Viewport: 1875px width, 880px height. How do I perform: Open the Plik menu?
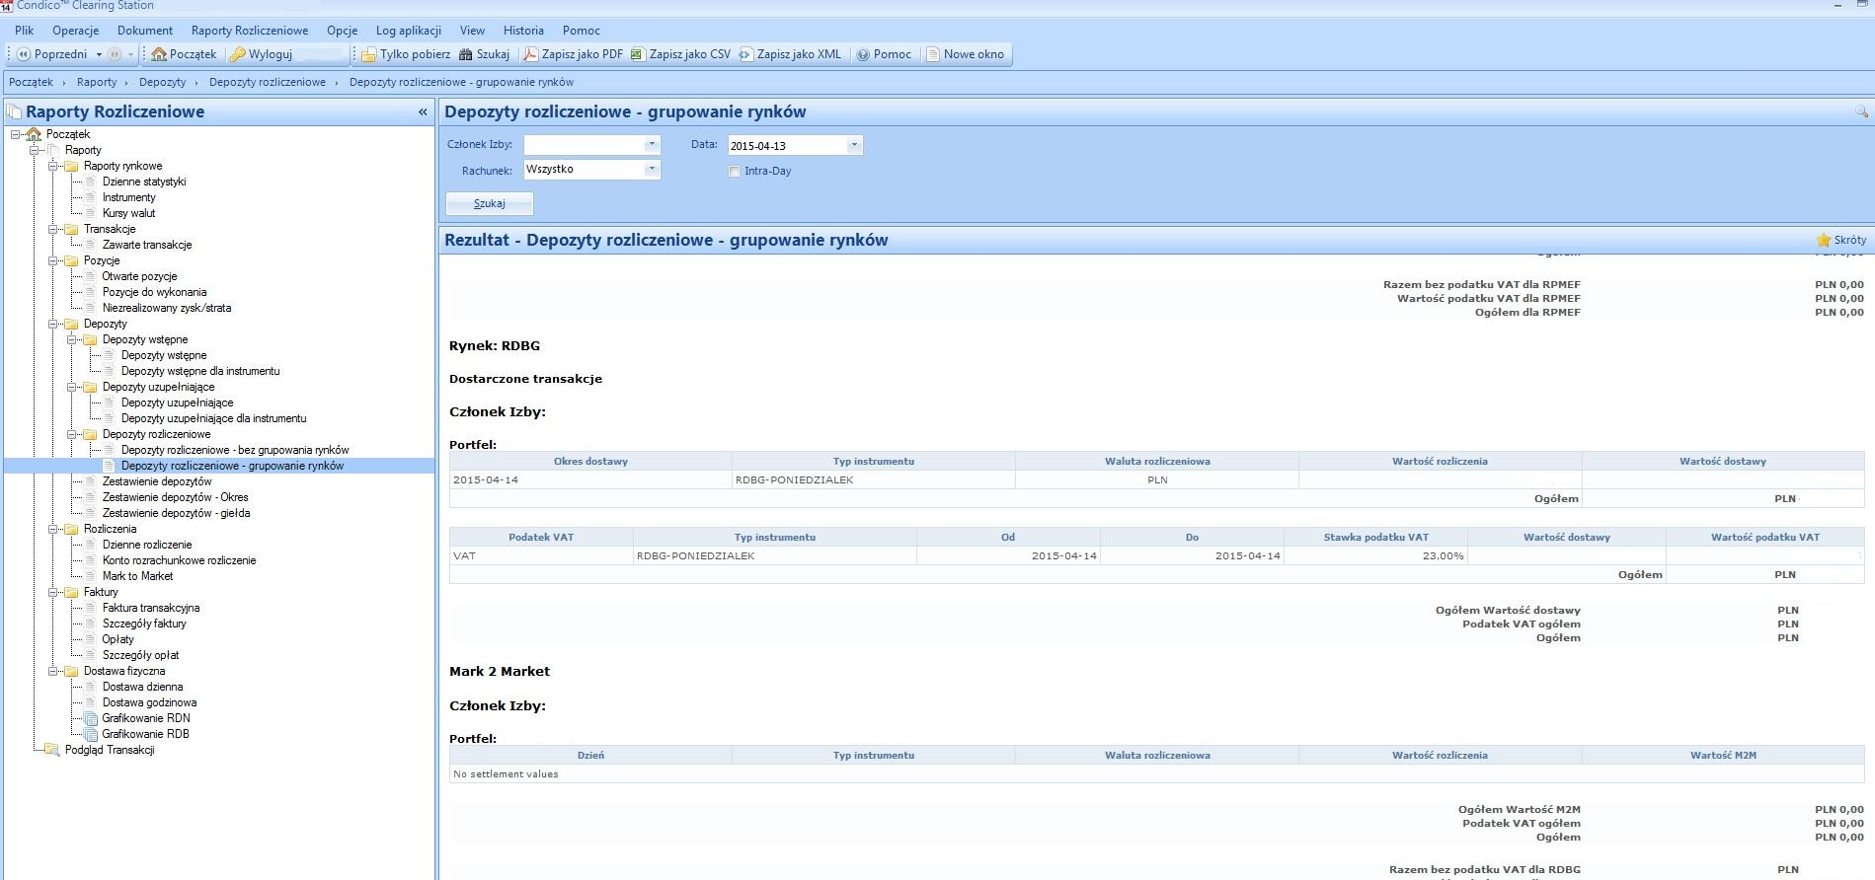[x=25, y=31]
